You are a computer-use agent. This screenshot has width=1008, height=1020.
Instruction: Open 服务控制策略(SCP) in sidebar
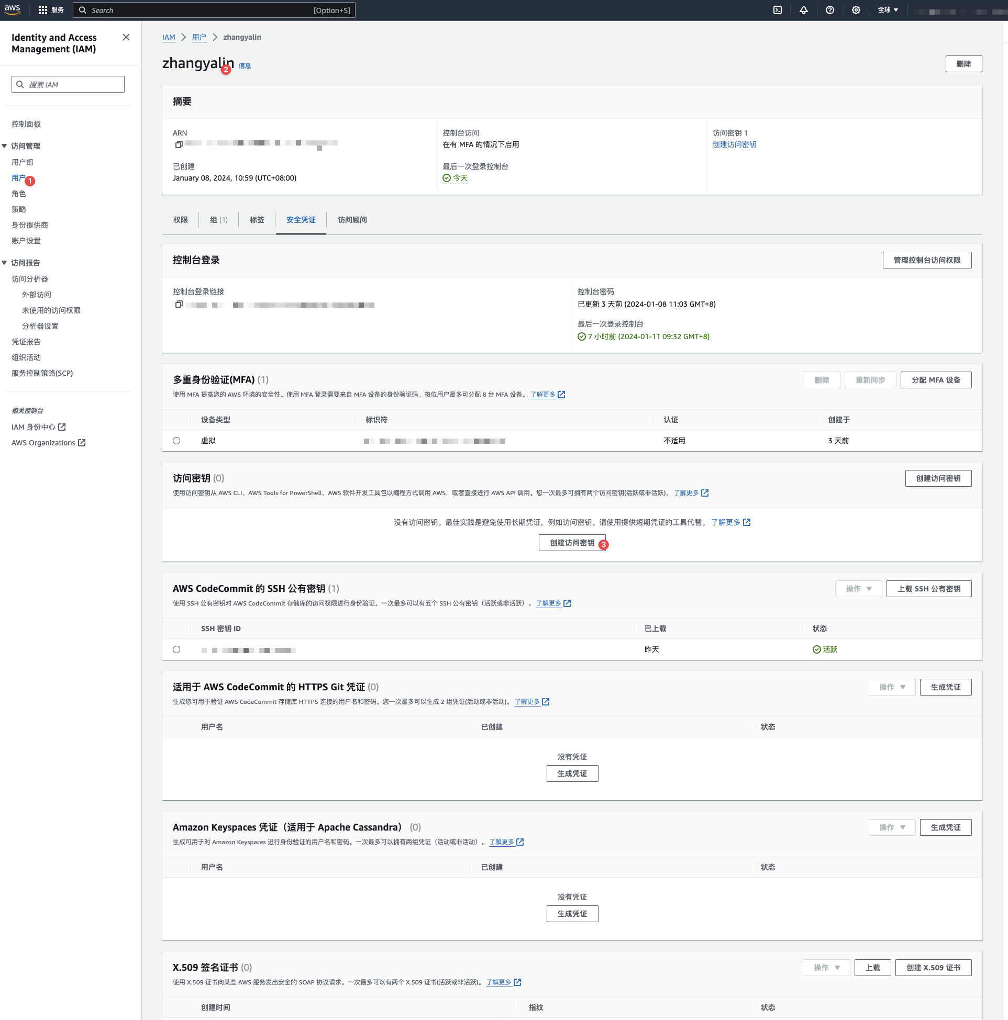click(x=42, y=373)
